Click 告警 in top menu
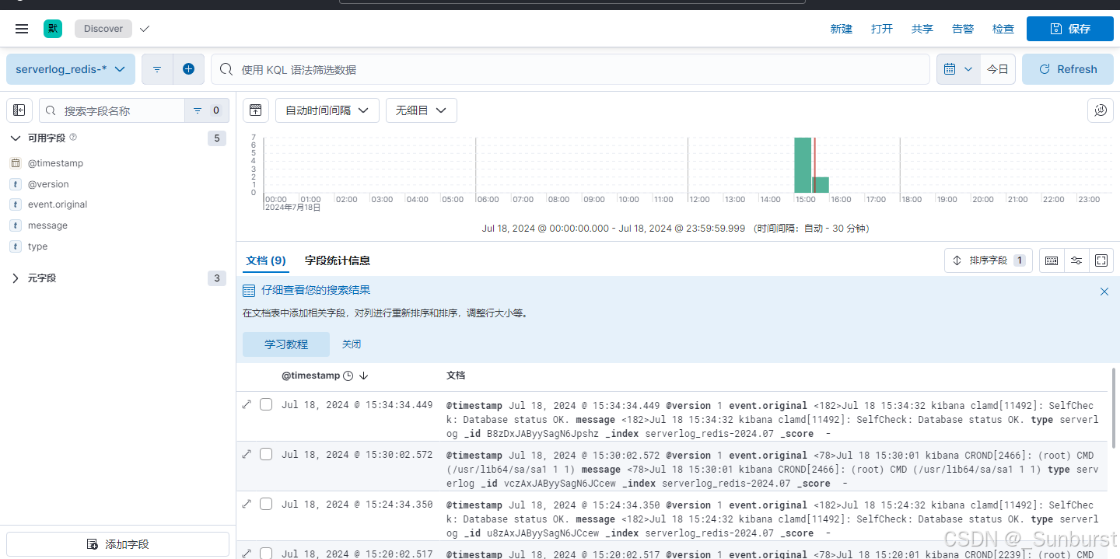Image resolution: width=1120 pixels, height=559 pixels. coord(963,29)
